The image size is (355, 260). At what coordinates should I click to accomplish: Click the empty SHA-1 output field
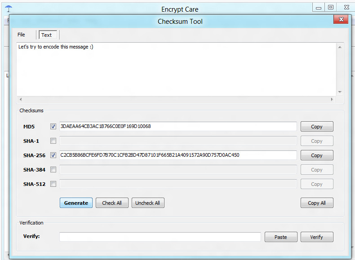coord(178,141)
